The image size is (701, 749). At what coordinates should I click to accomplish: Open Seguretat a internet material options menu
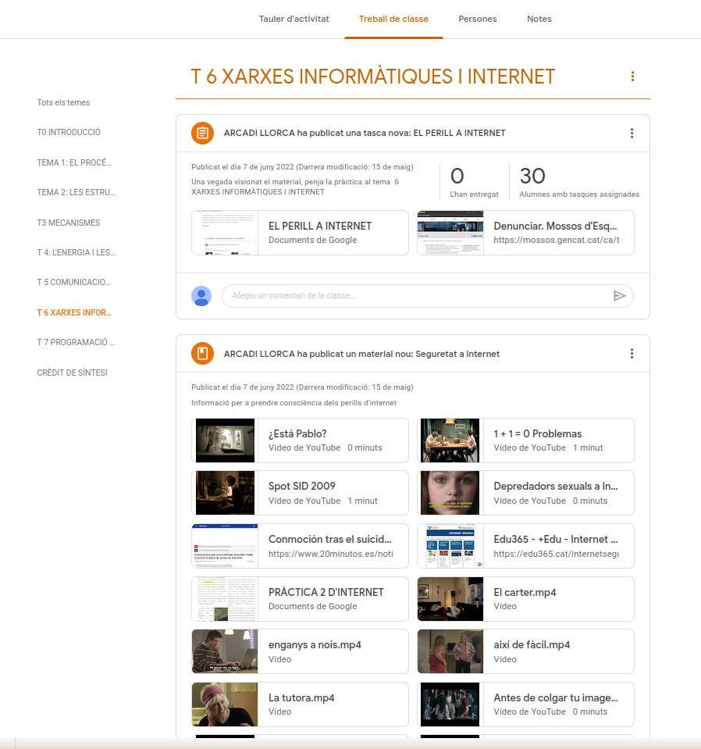tap(632, 354)
